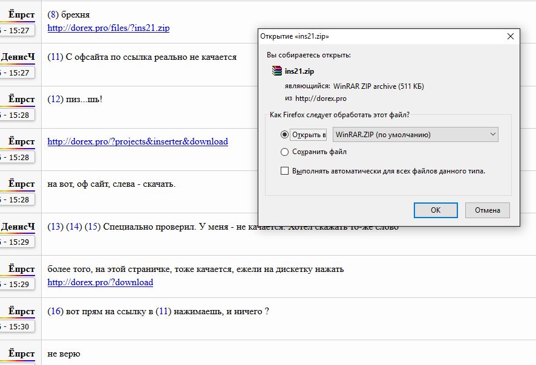Follow the dorex.pro/?download link
This screenshot has height=365, width=536.
[x=100, y=282]
